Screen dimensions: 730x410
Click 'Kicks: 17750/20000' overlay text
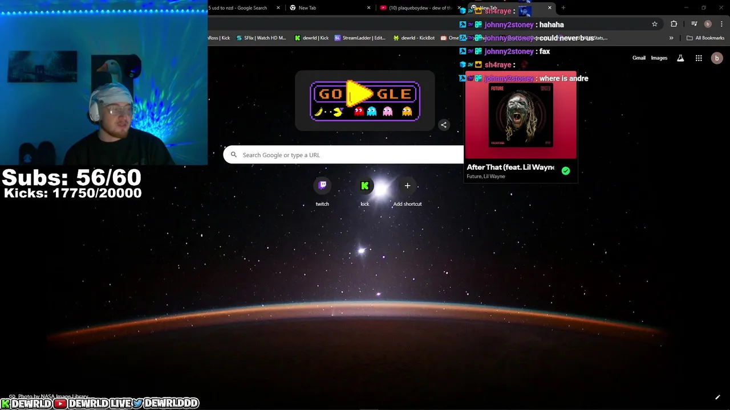tap(72, 193)
